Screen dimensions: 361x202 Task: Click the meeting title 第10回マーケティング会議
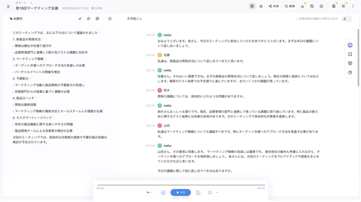[37, 8]
